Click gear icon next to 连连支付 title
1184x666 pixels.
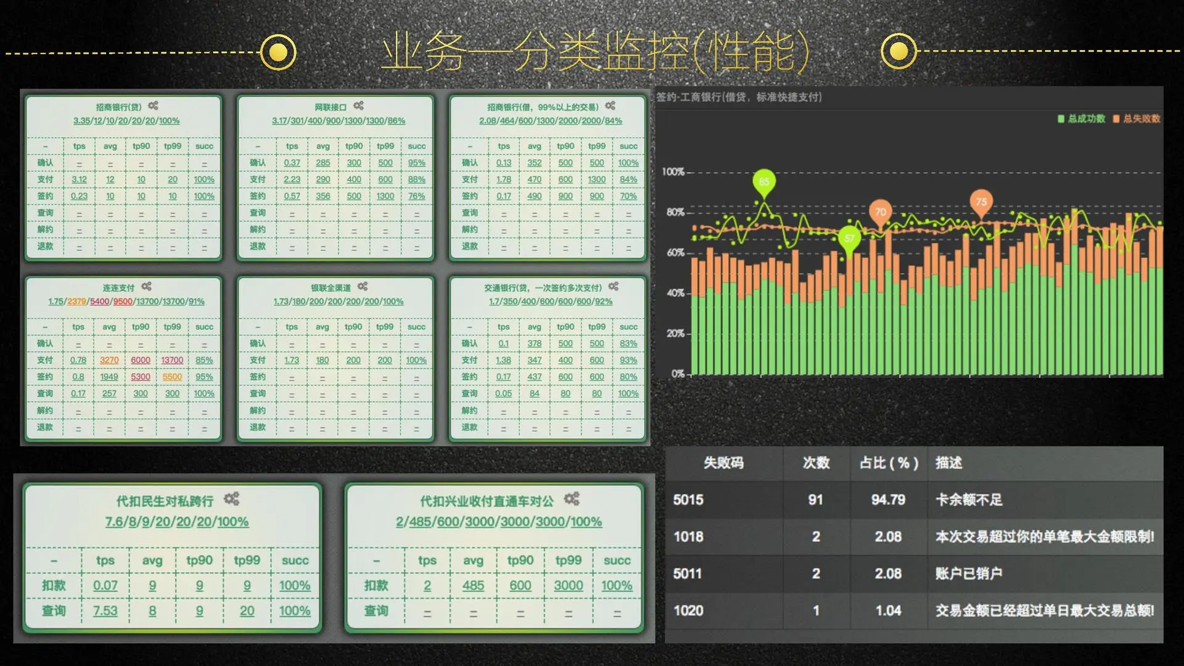146,287
